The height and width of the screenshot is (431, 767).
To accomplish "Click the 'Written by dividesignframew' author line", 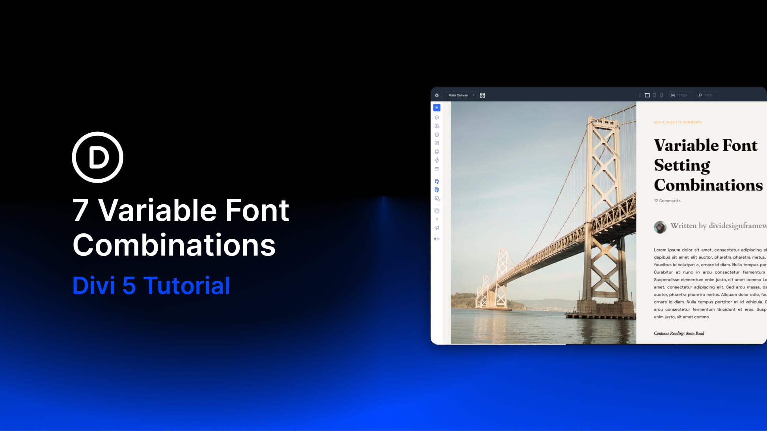I will (719, 226).
